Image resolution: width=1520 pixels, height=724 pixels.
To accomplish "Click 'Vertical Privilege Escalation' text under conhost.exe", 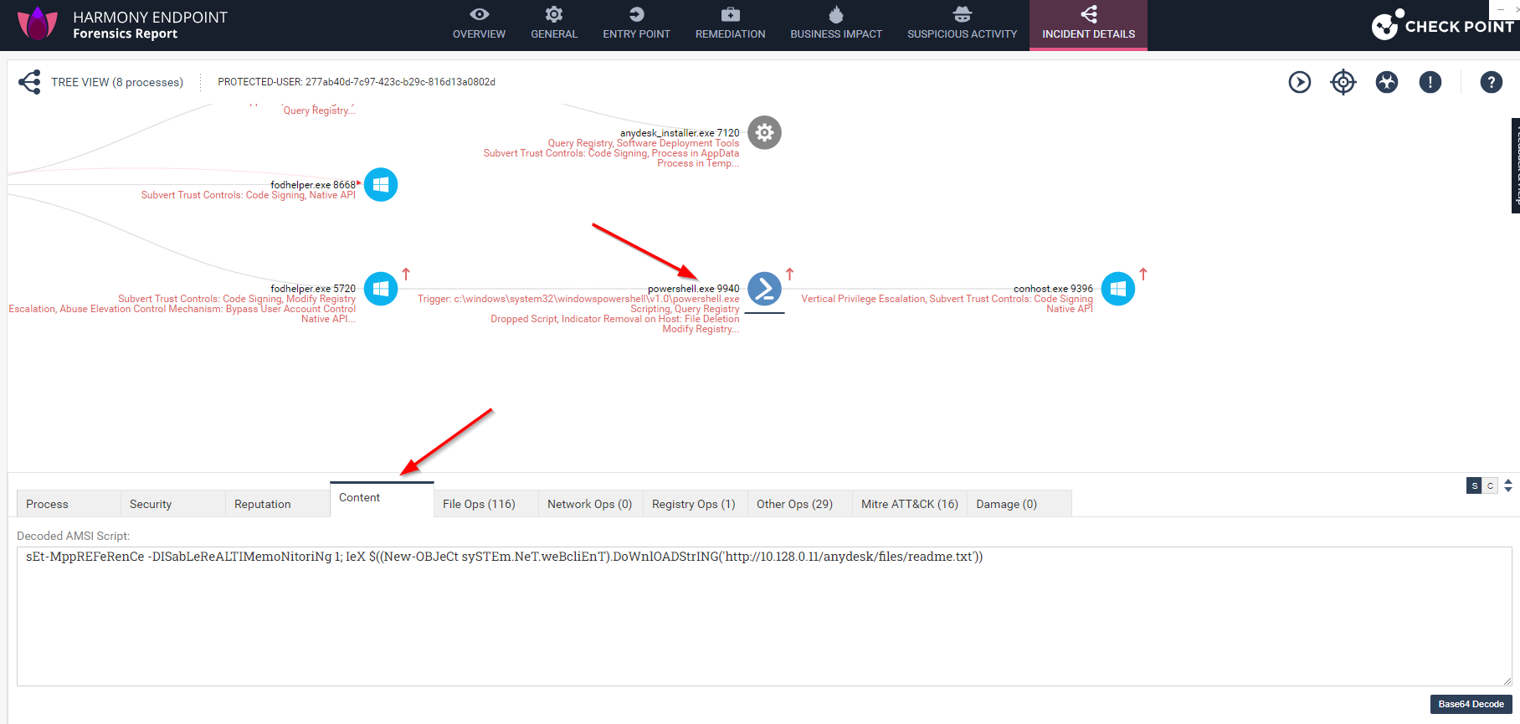I will [863, 299].
